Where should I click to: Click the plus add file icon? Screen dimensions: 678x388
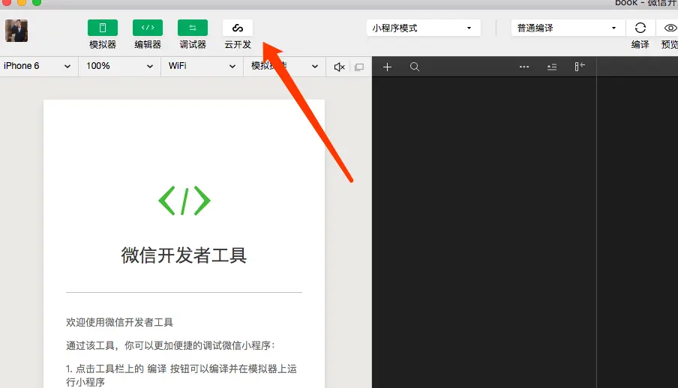388,67
